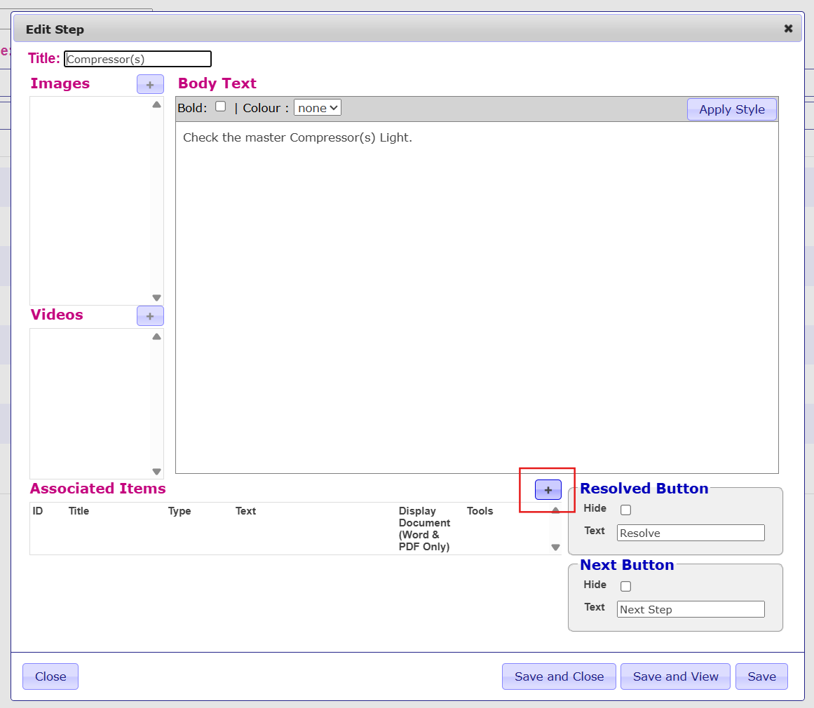Screen dimensions: 814x708
Task: Close the Edit Step dialog with X
Action: pyautogui.click(x=788, y=29)
